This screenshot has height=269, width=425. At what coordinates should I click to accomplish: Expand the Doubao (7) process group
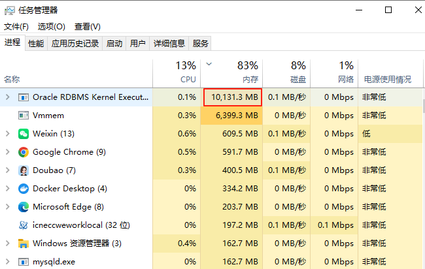click(8, 170)
